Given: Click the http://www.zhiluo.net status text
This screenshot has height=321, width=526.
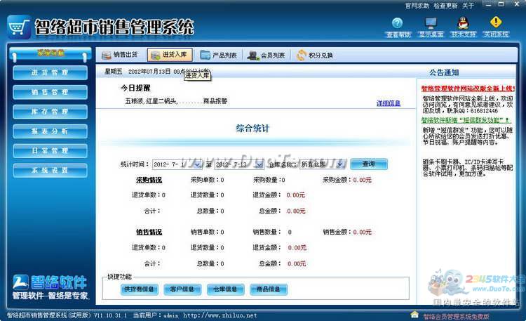Looking at the screenshot, I should (220, 315).
